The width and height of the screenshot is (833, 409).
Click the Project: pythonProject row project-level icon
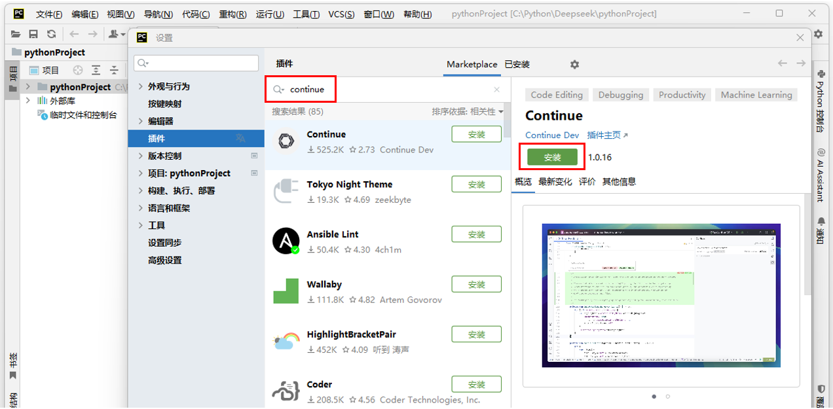point(254,173)
